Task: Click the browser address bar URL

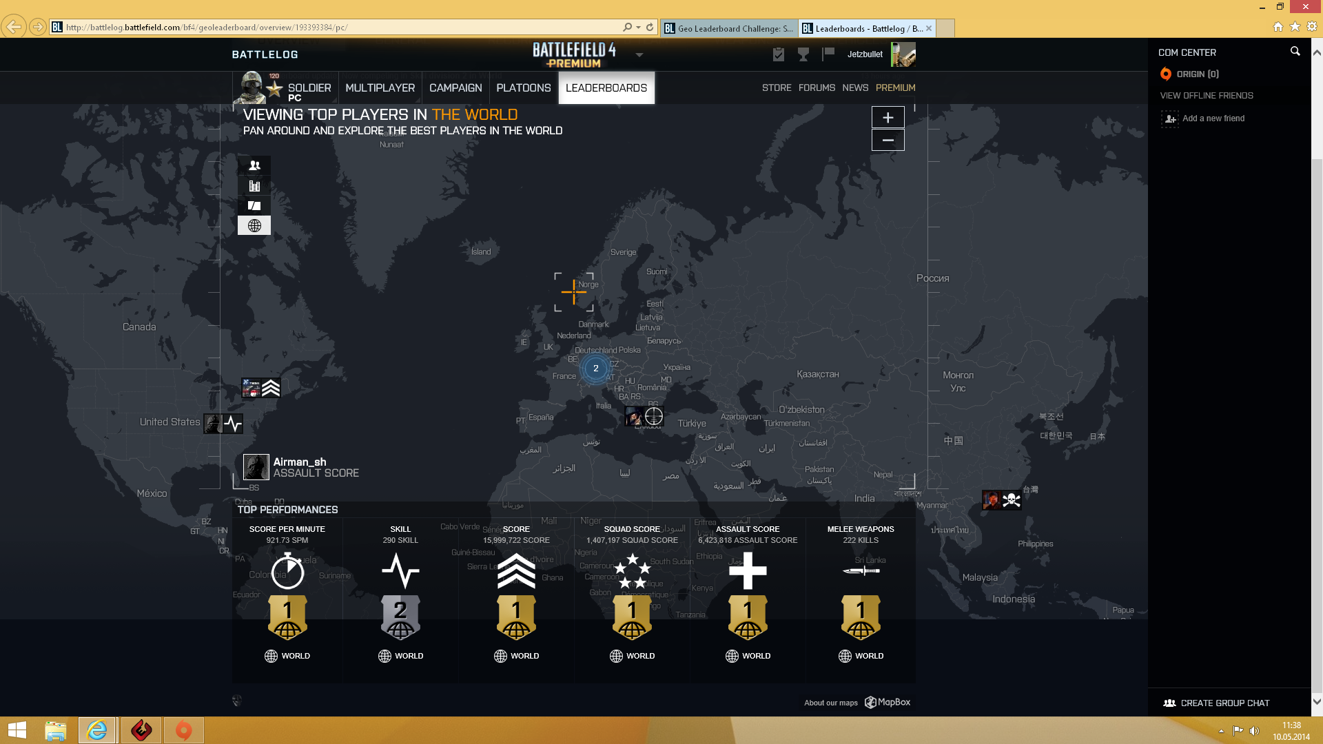Action: tap(207, 28)
